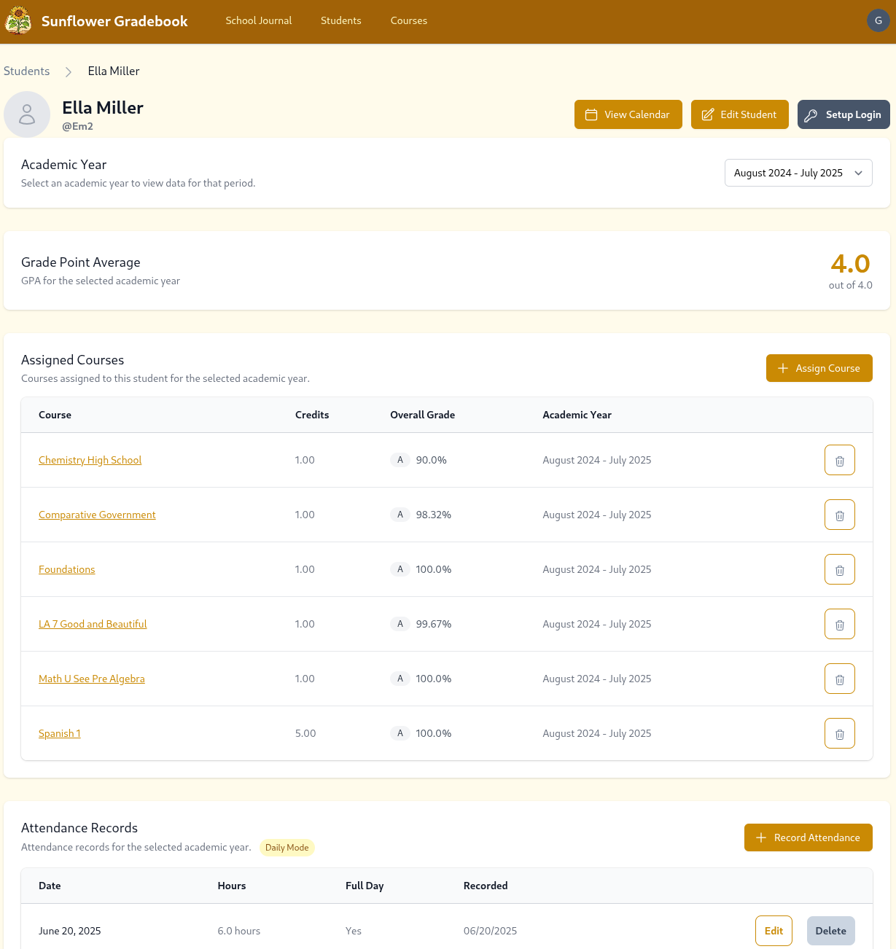Click the plus icon on Record Attendance
This screenshot has height=949, width=896.
(x=761, y=837)
